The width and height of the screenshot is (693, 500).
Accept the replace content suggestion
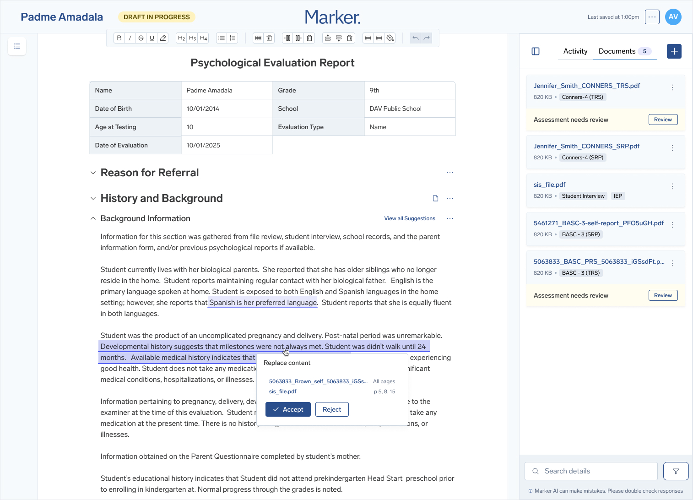click(x=288, y=409)
